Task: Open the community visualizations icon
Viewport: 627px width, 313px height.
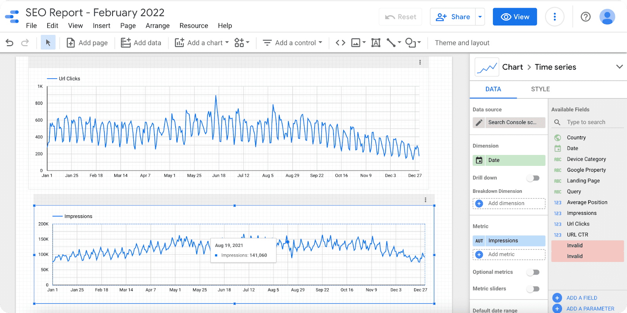Action: pyautogui.click(x=241, y=43)
